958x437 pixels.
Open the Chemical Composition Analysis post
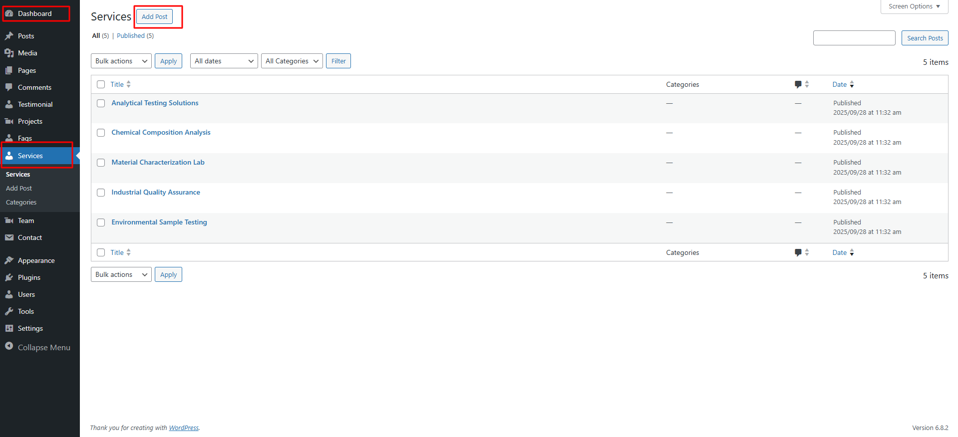click(x=161, y=132)
